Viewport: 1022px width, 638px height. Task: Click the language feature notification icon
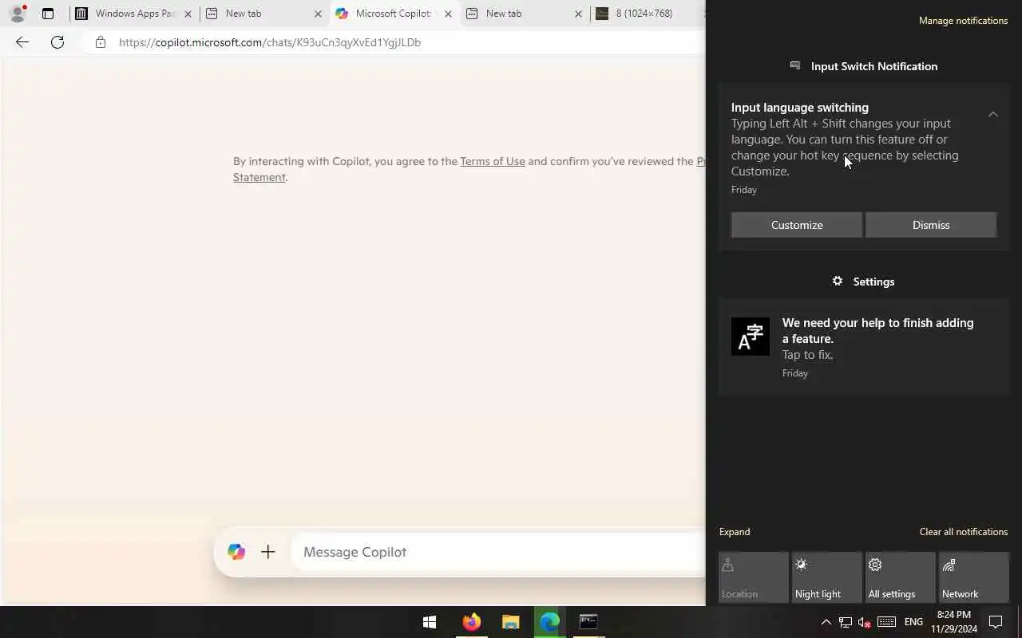click(x=751, y=337)
